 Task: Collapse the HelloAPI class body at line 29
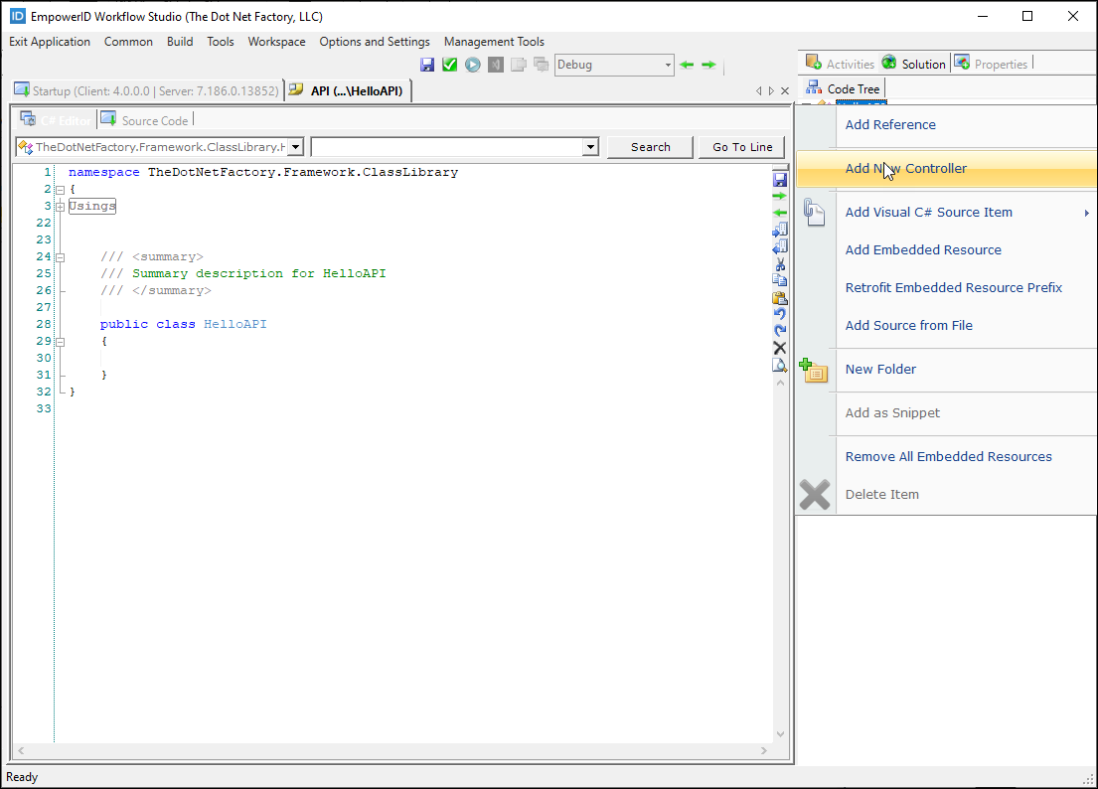click(60, 341)
